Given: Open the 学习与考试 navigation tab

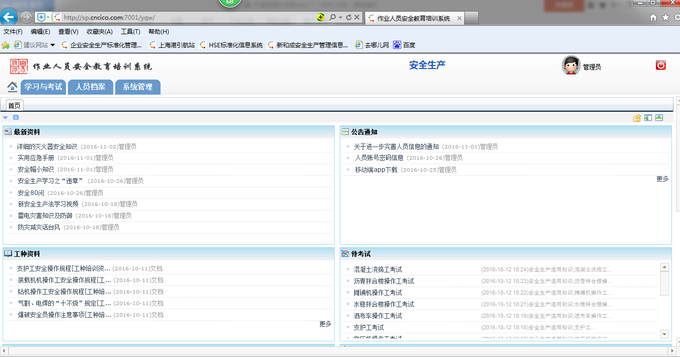Looking at the screenshot, I should (43, 87).
